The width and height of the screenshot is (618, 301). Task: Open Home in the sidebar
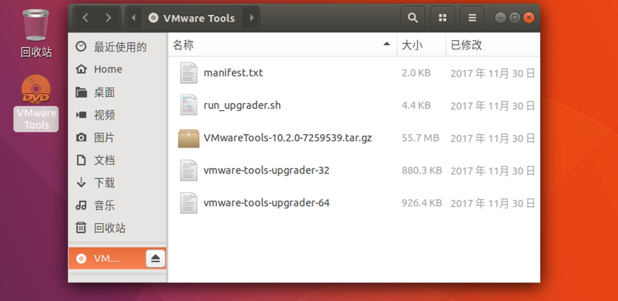tap(117, 69)
